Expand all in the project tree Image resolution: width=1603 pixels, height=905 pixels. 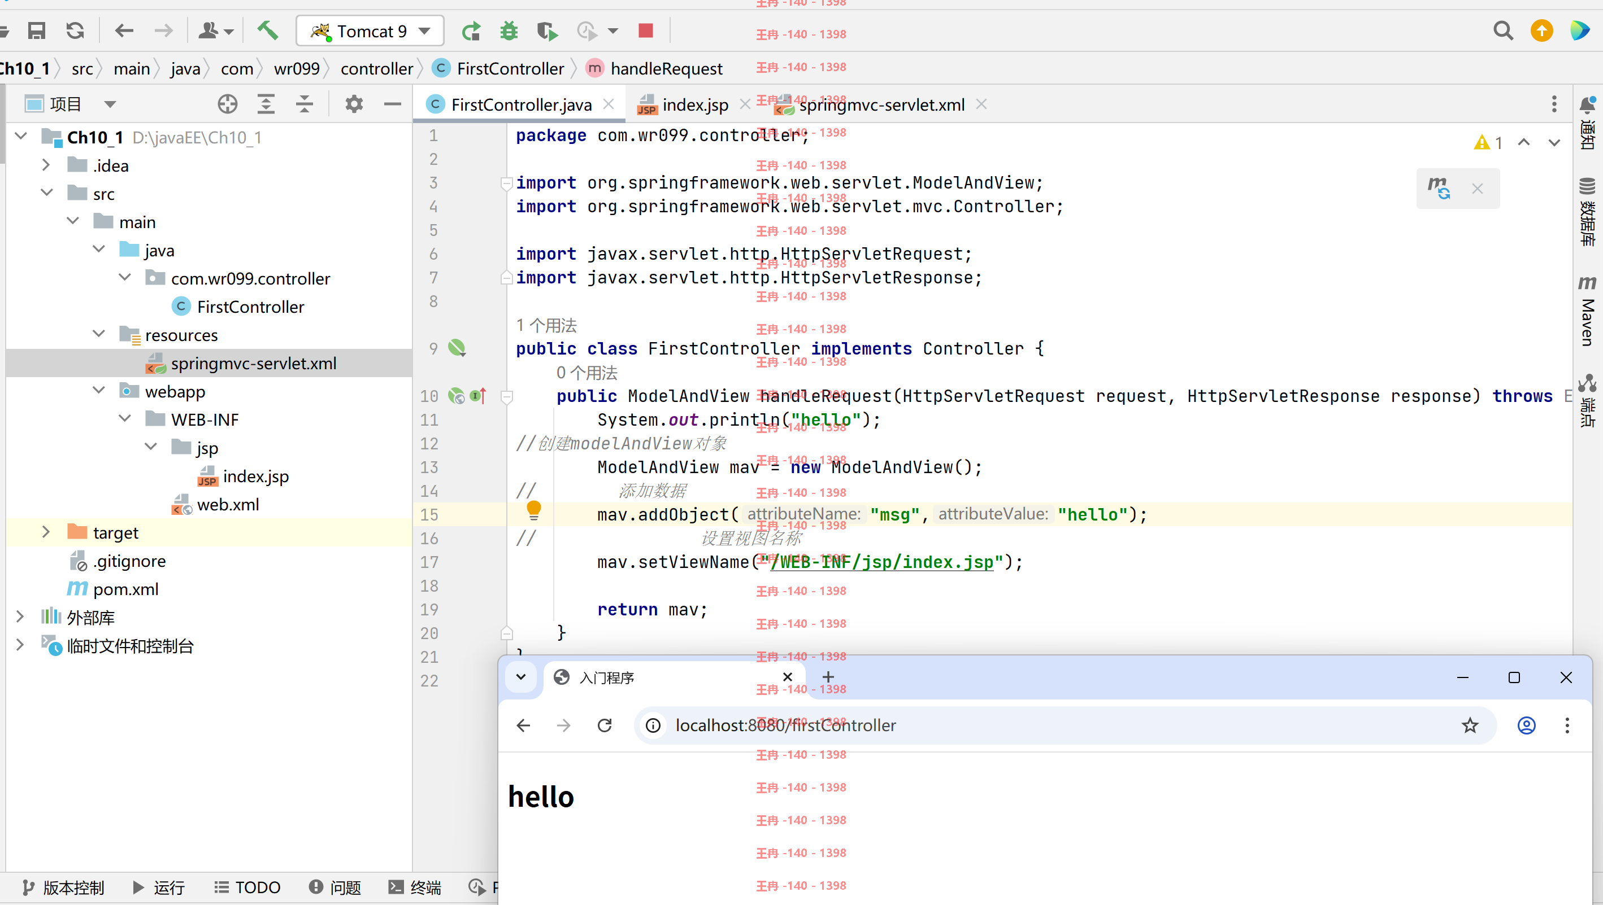(266, 104)
